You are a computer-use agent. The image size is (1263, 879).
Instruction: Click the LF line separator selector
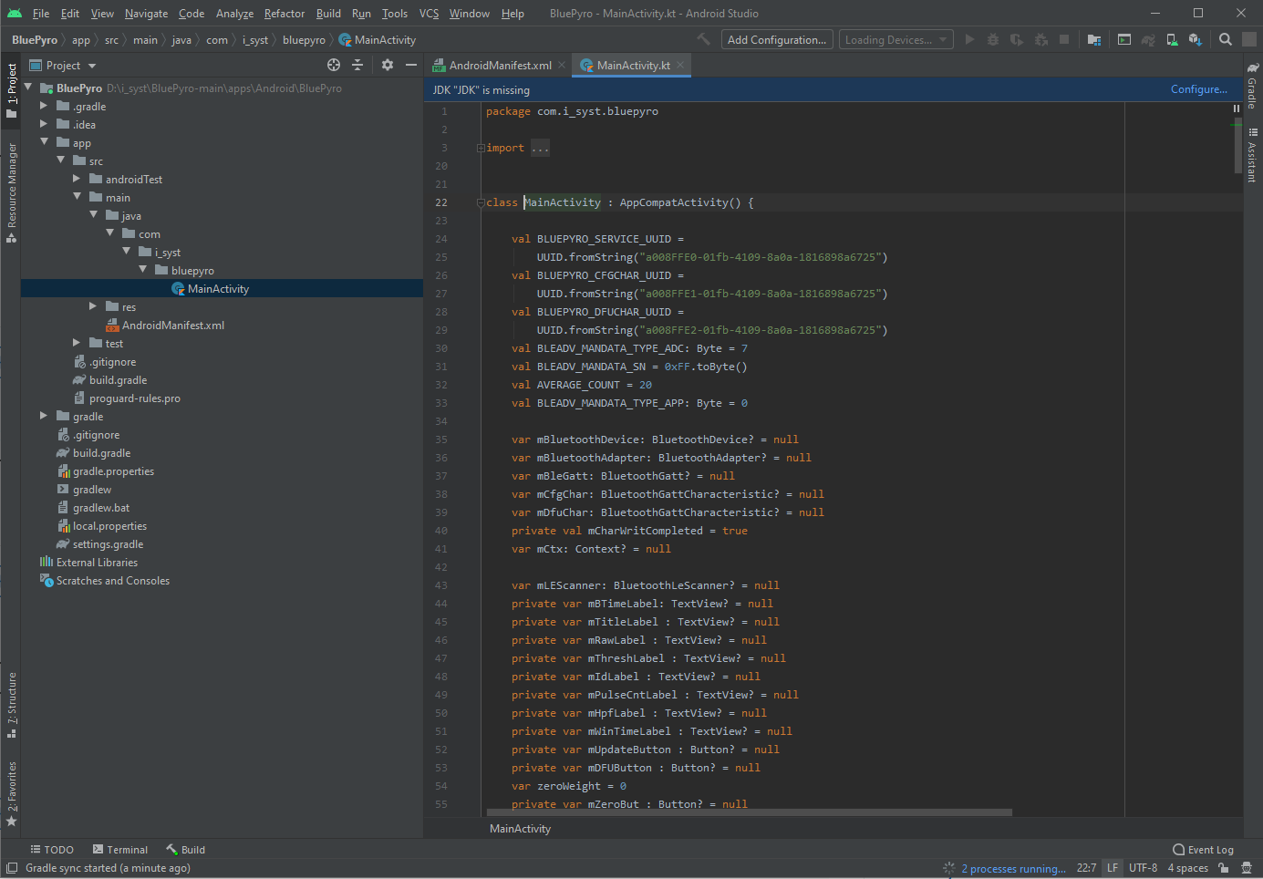1113,868
